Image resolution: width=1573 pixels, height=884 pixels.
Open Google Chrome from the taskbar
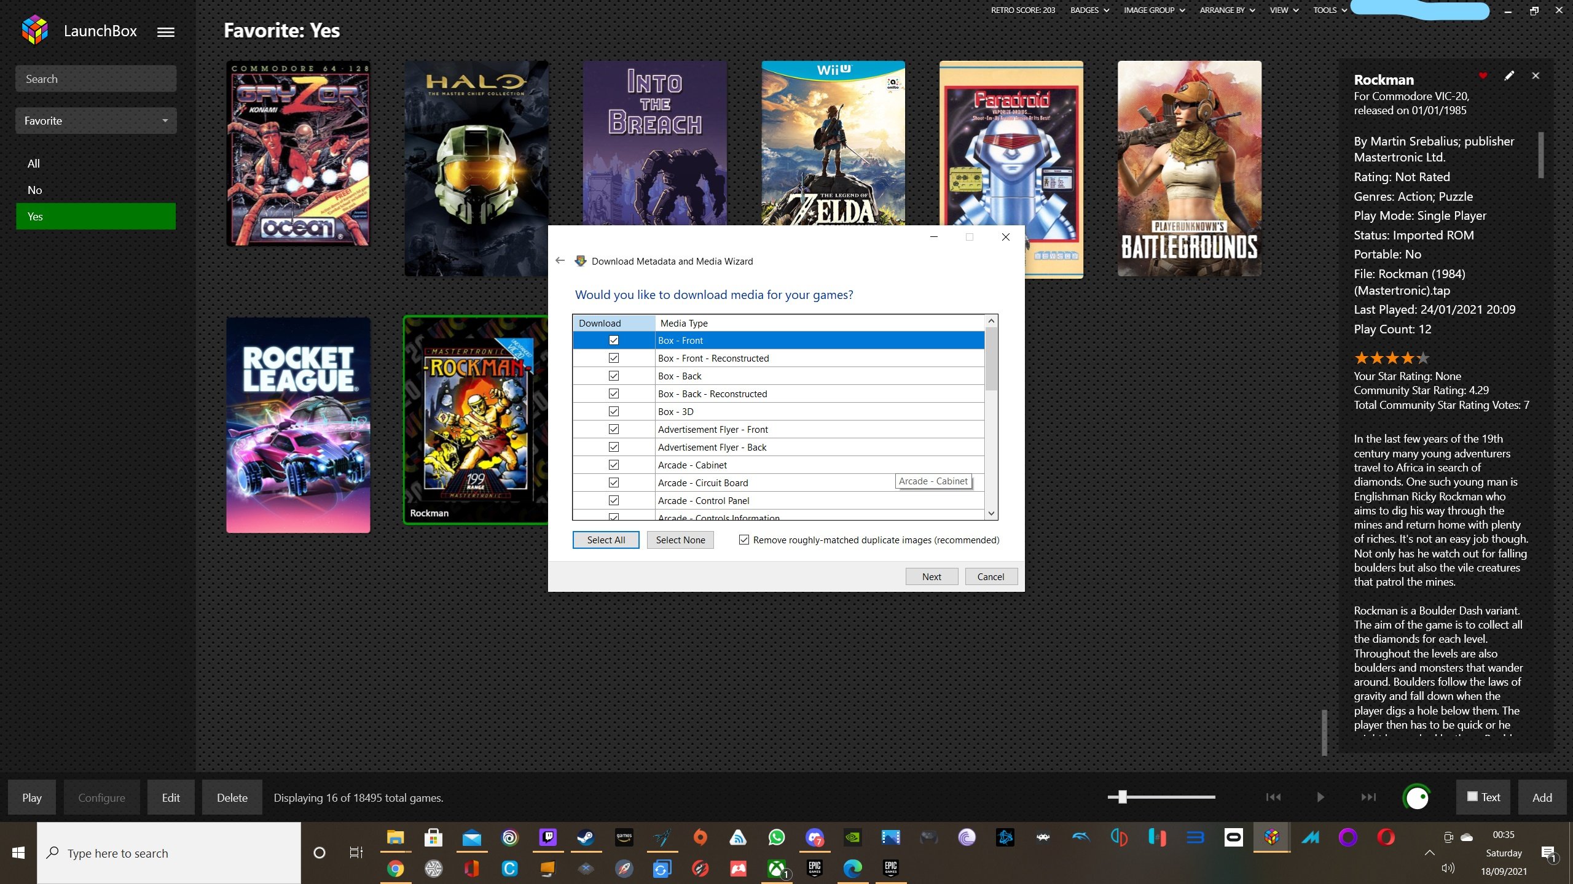[x=395, y=868]
